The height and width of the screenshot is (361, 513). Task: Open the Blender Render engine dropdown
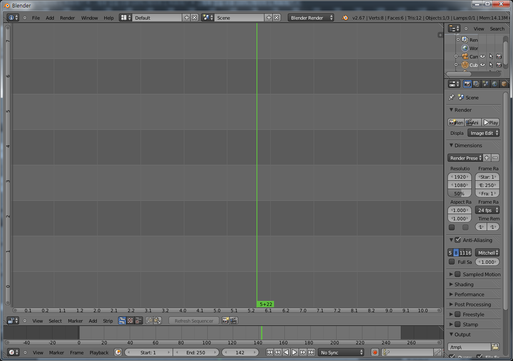[x=311, y=18]
